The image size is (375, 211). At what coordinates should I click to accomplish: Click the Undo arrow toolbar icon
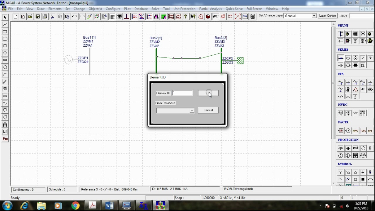point(74,17)
